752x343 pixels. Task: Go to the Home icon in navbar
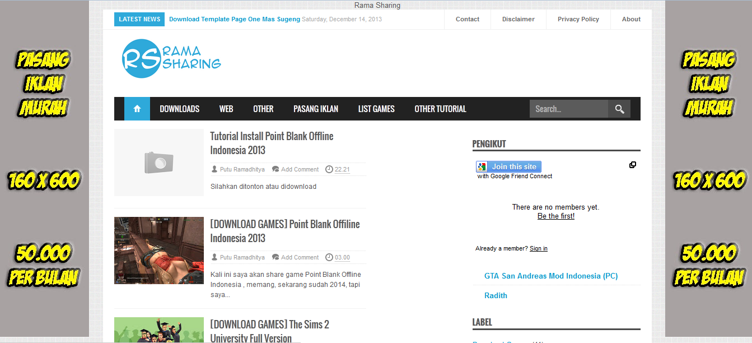click(x=137, y=109)
